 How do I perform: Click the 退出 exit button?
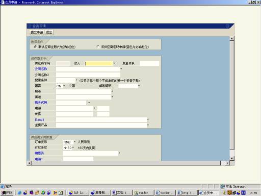coord(49,32)
